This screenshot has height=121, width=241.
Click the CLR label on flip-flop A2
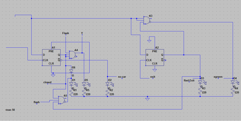155,64
